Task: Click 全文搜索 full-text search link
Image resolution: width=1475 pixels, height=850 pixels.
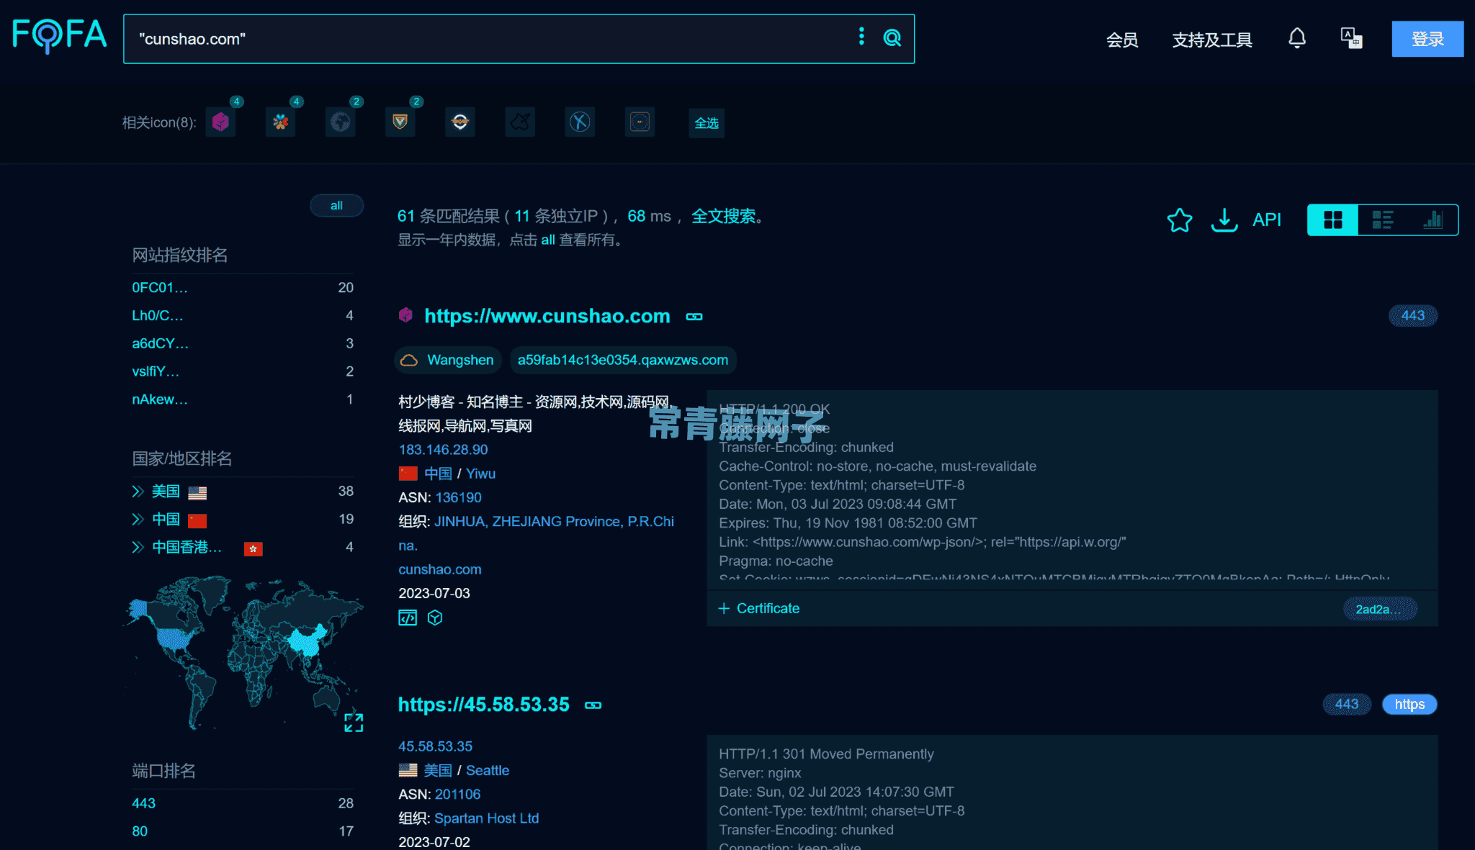Action: (x=724, y=216)
